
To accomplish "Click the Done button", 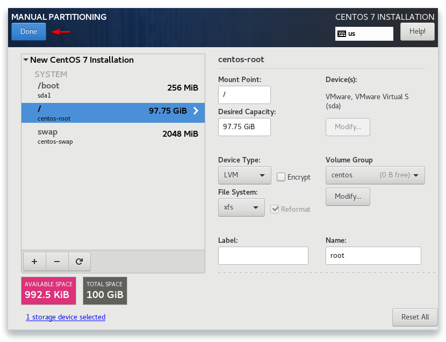I will pos(28,32).
